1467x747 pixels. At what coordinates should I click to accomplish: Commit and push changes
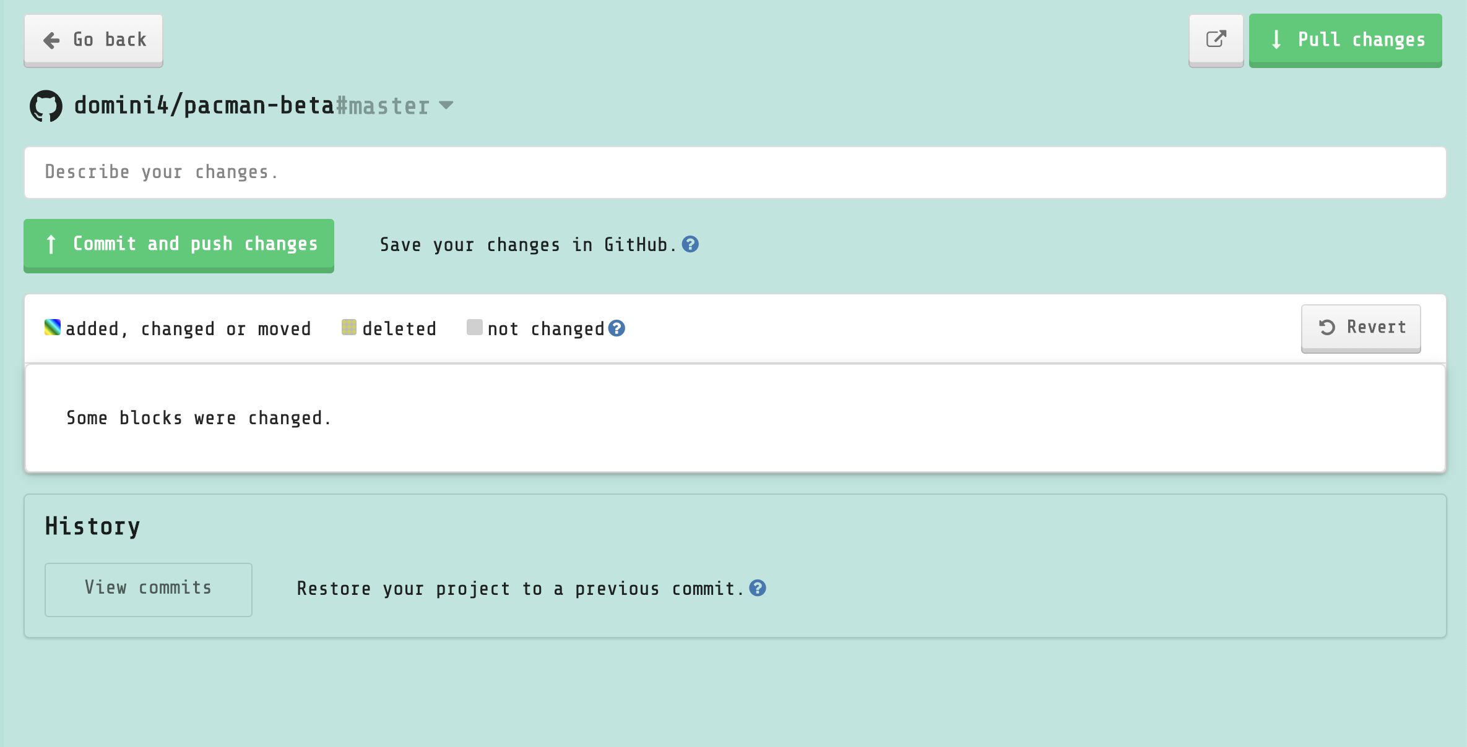pyautogui.click(x=179, y=245)
